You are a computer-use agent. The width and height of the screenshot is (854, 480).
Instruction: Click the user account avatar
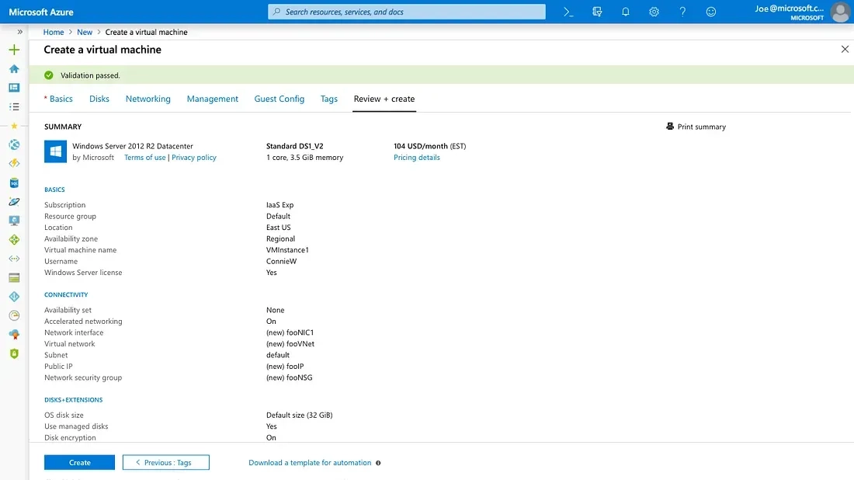pos(840,12)
